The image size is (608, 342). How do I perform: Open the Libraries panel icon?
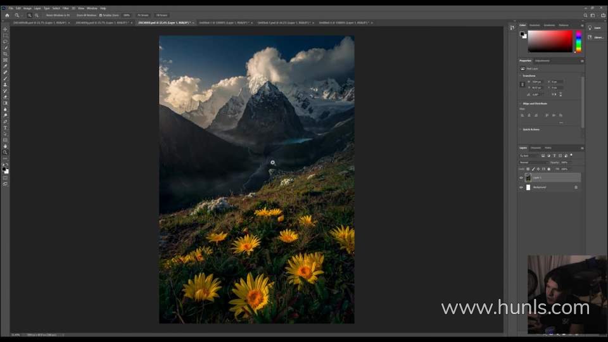590,37
